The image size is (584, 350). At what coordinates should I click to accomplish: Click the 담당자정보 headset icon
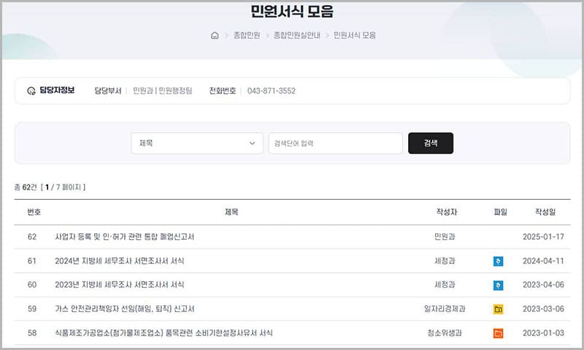(x=31, y=91)
